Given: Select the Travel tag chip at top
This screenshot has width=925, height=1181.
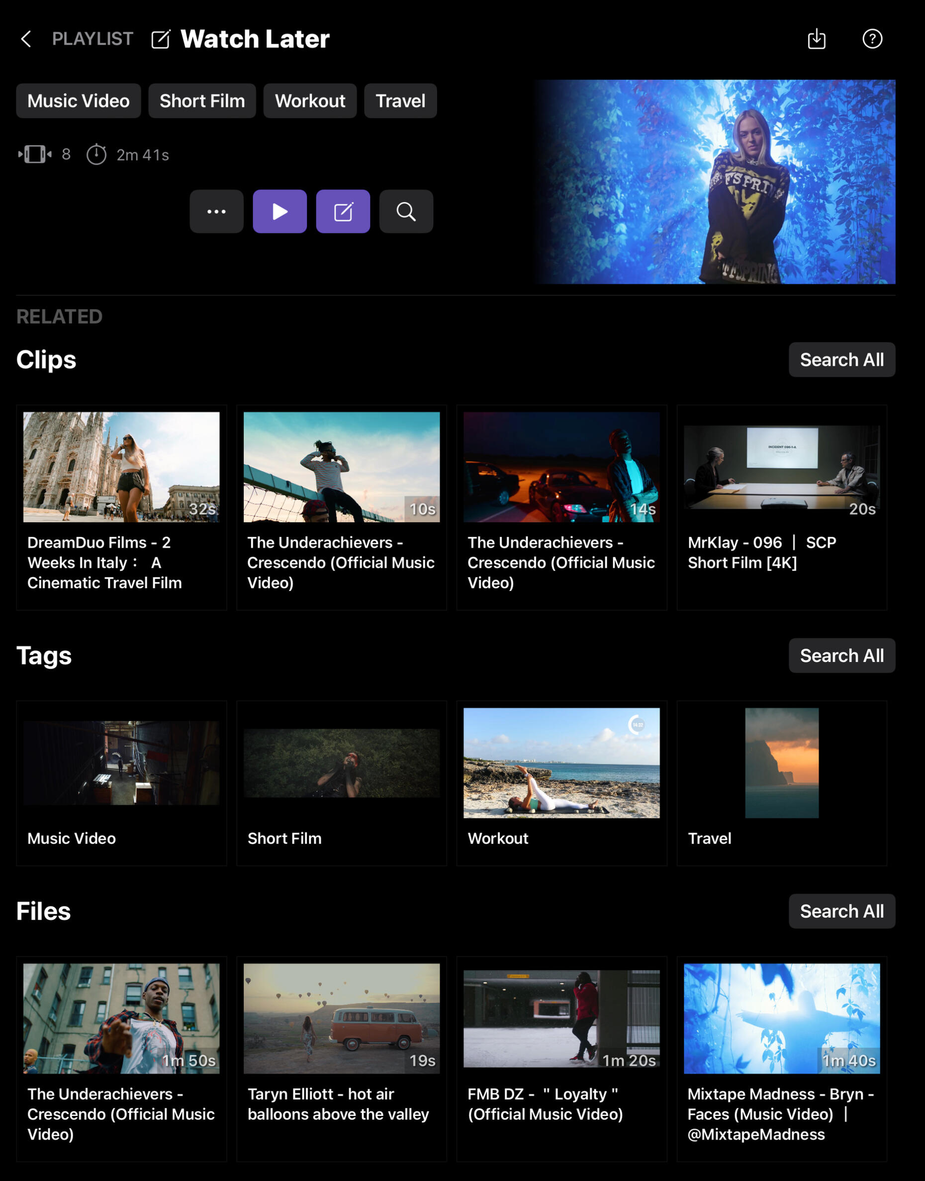Looking at the screenshot, I should [400, 101].
